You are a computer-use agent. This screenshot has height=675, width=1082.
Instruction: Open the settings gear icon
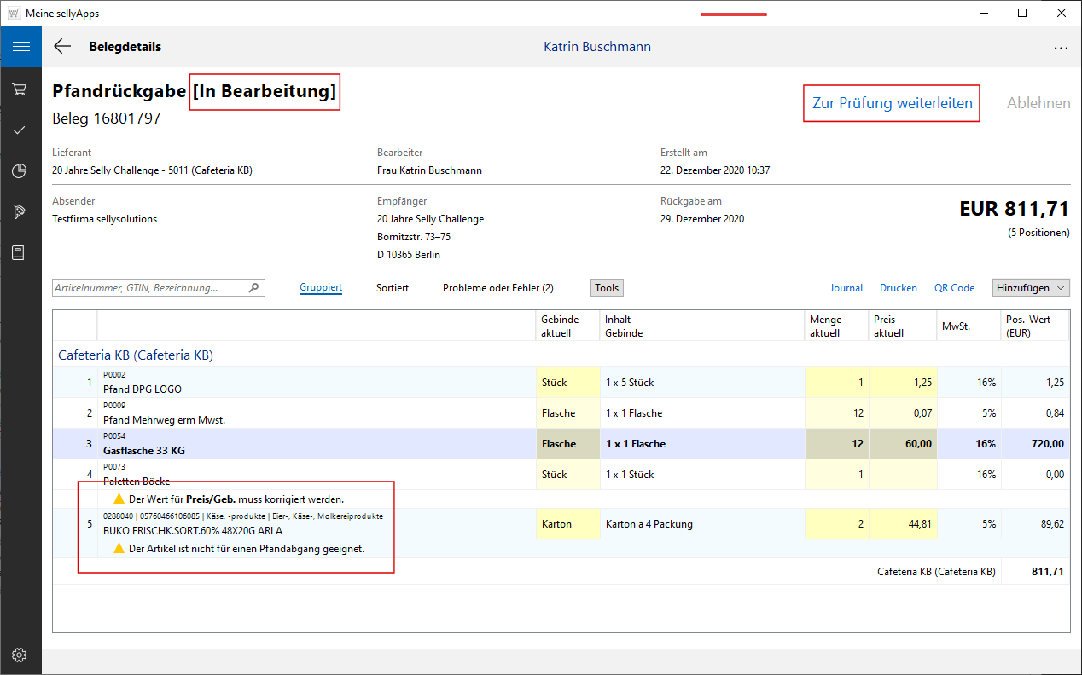[20, 655]
